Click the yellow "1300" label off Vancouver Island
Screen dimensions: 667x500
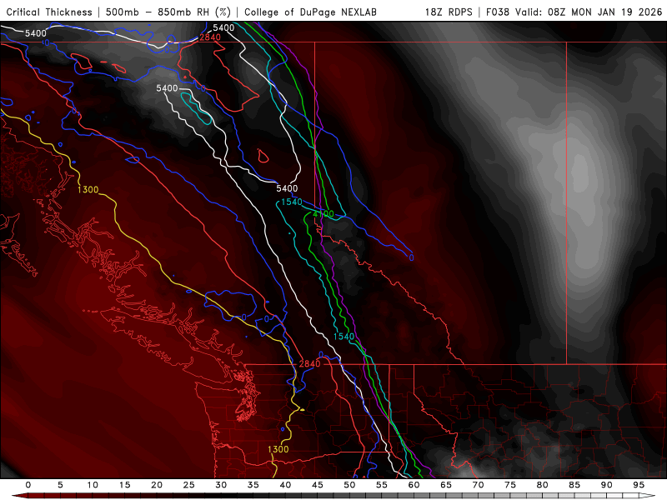88,190
